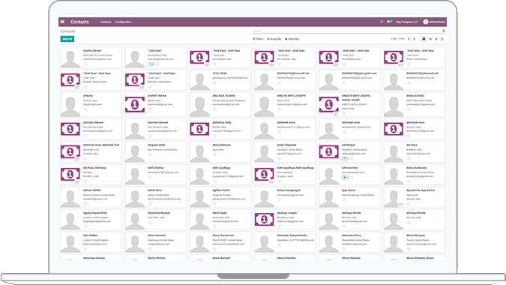Click the tag badge on Administrator card

pos(345,178)
